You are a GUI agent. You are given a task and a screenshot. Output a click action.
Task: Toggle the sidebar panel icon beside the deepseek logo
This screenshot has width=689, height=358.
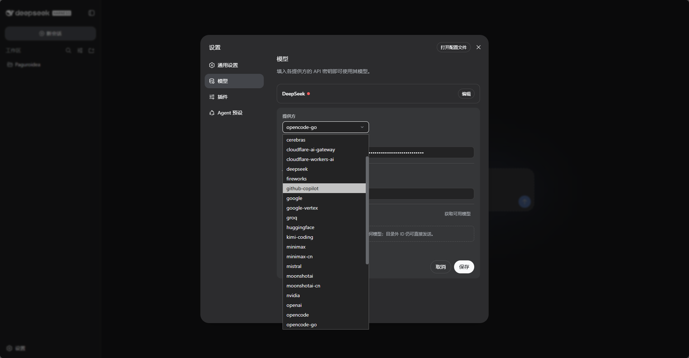tap(92, 13)
